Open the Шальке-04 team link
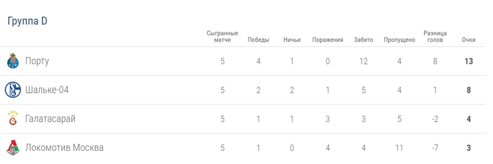 [47, 90]
